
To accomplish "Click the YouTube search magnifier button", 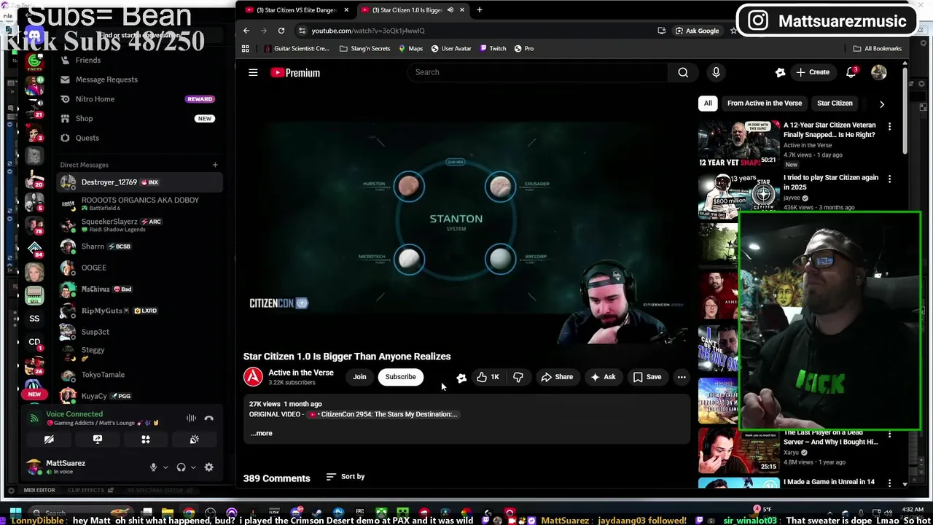I will tap(683, 72).
